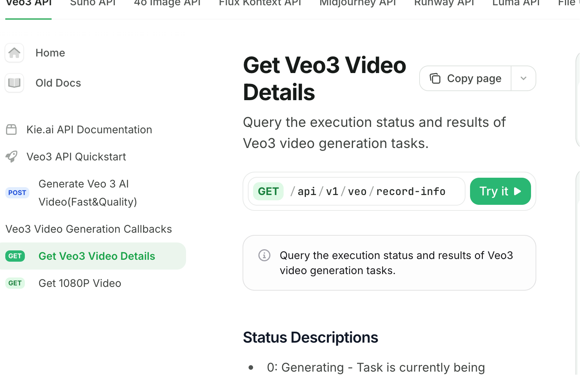Click the Home house icon
The height and width of the screenshot is (375, 580).
[x=14, y=53]
